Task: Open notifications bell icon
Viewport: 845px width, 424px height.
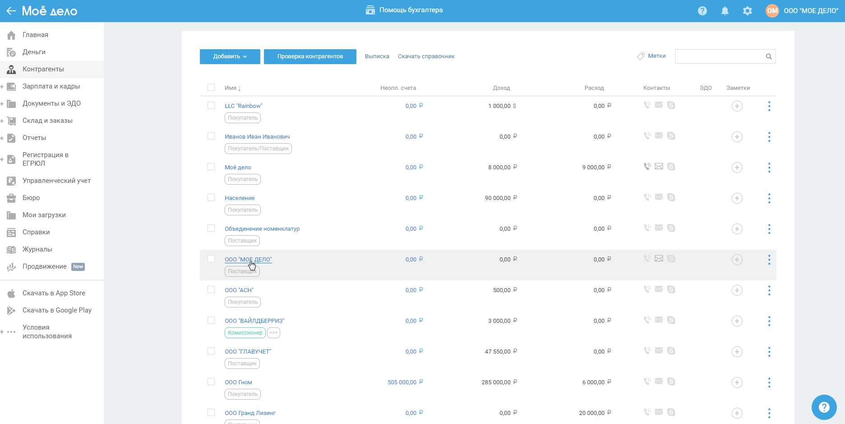Action: click(x=725, y=11)
